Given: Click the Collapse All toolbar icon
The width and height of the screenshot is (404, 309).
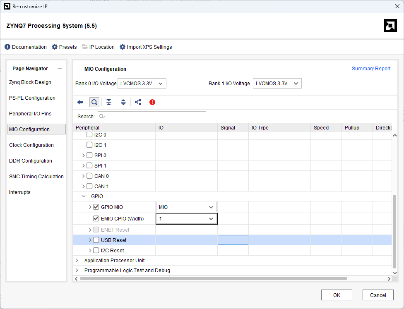Looking at the screenshot, I should pyautogui.click(x=109, y=102).
